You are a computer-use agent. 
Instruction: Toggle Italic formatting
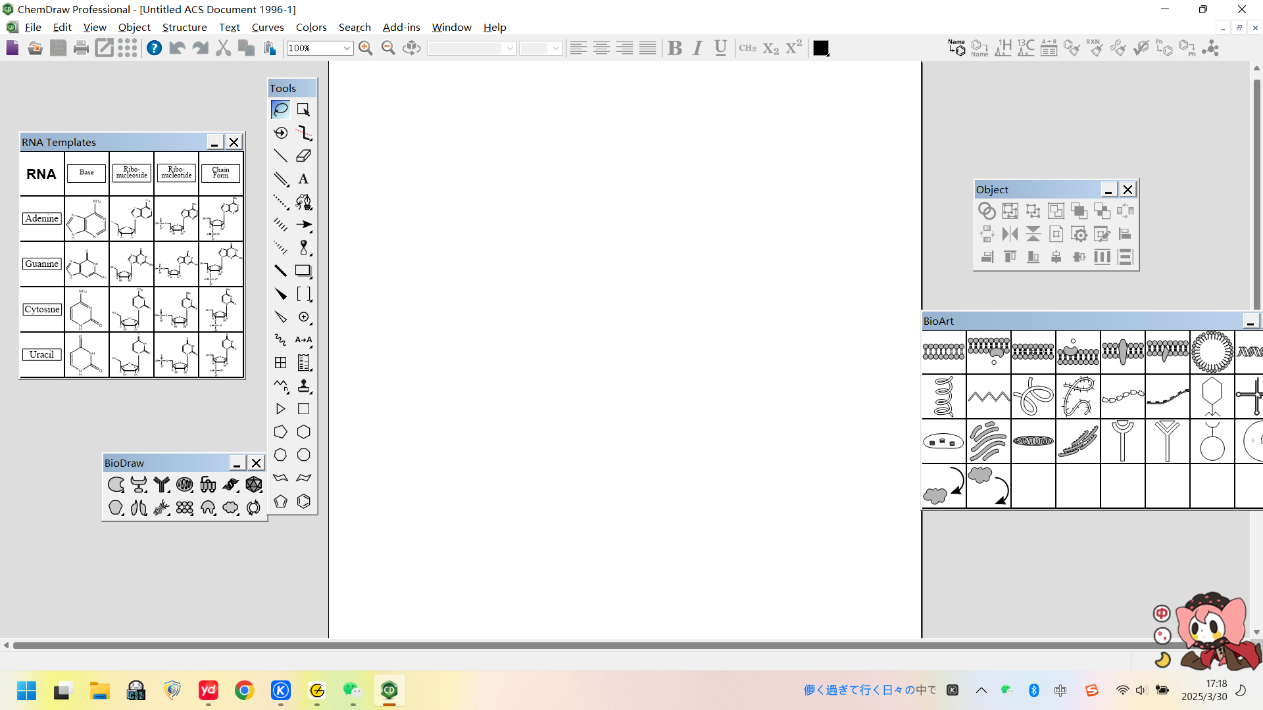pyautogui.click(x=697, y=48)
